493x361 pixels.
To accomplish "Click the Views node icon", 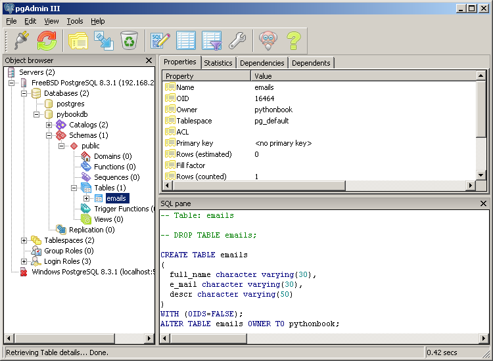I will pos(86,219).
